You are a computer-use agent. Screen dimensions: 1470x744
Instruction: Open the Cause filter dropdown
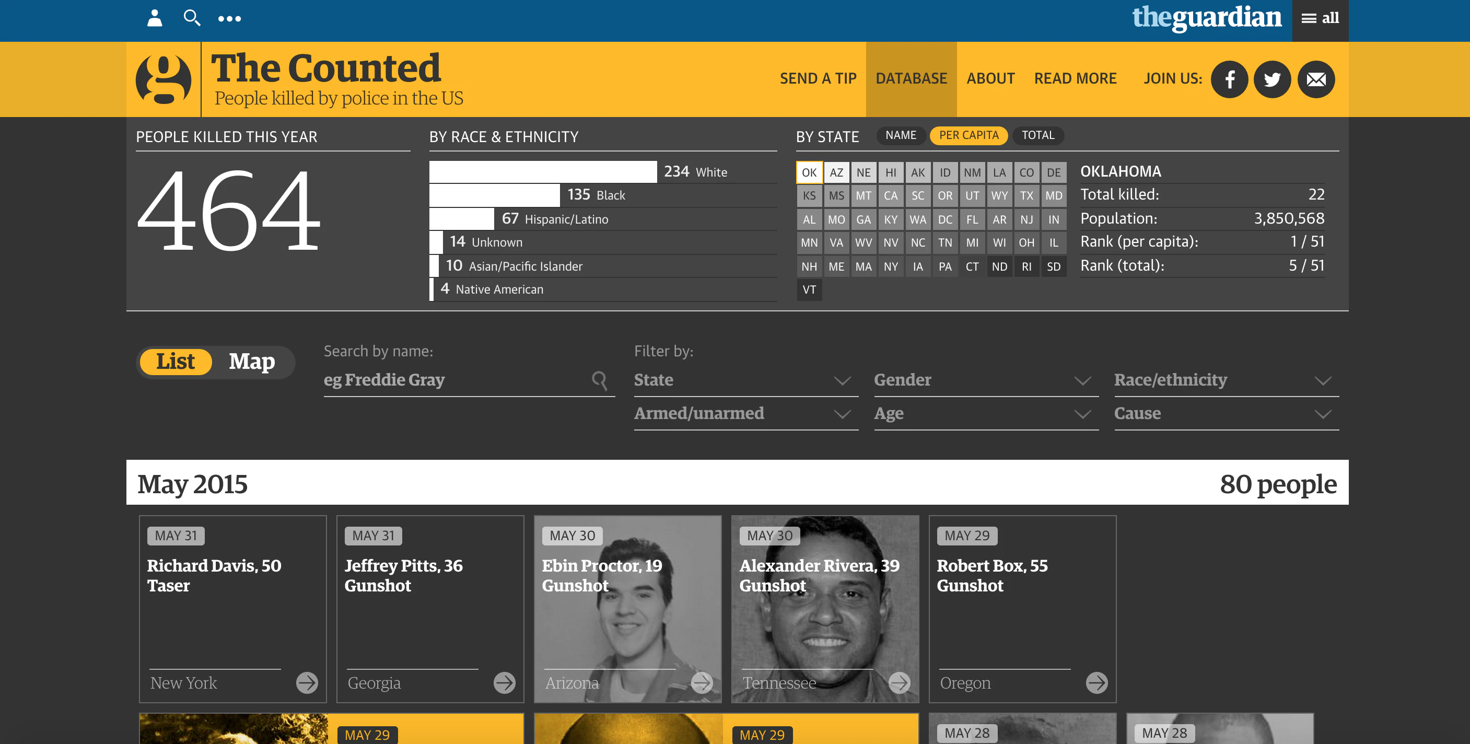click(x=1226, y=413)
